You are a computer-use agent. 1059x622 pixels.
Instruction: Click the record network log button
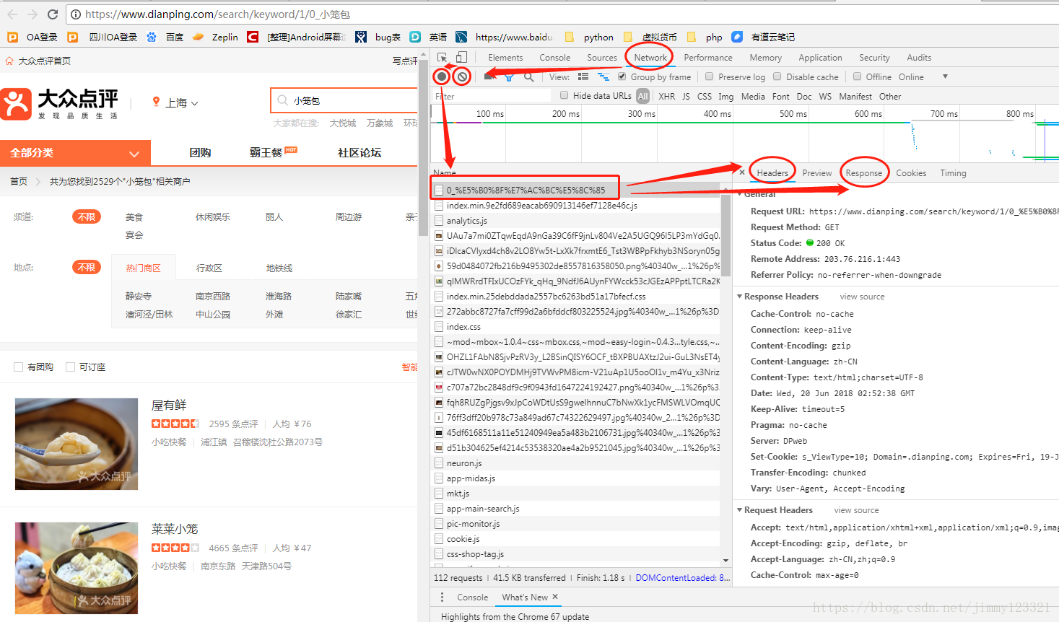pyautogui.click(x=442, y=76)
